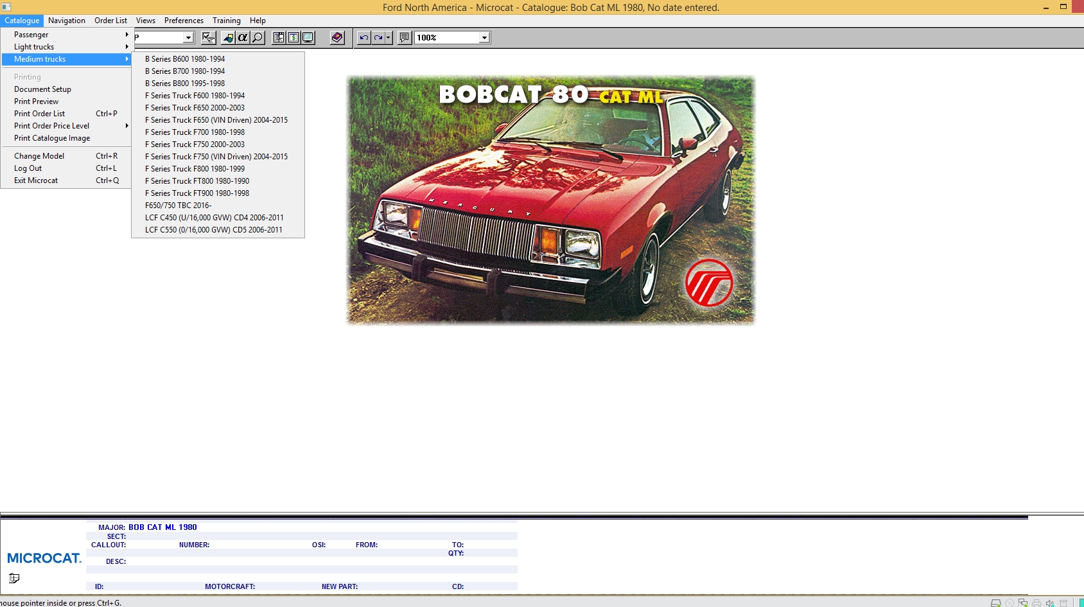The height and width of the screenshot is (607, 1084).
Task: Select B Series B600 1980-1994
Action: (218, 59)
